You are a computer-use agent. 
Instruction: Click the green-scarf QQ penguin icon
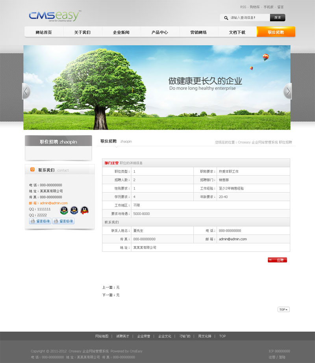click(64, 210)
